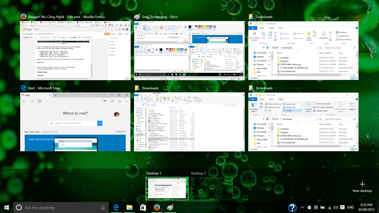Open the More actions ellipsis in Edge
The width and height of the screenshot is (379, 213).
126,101
